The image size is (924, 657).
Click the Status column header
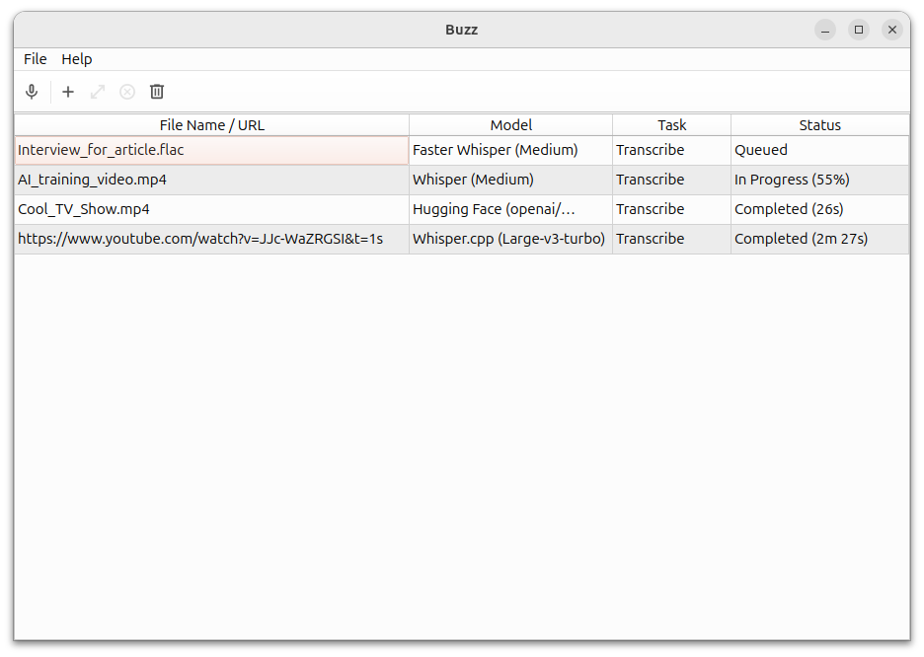[x=819, y=125]
